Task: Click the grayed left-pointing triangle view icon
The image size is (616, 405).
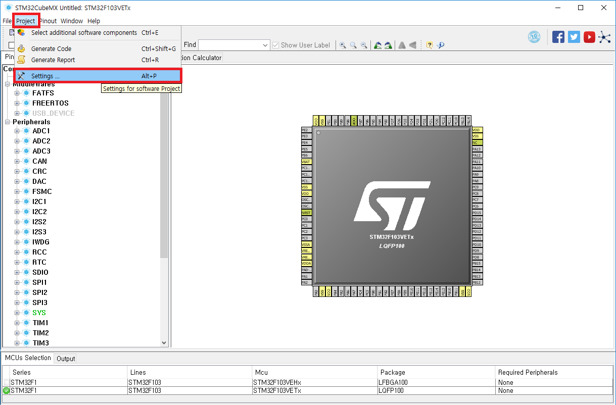Action: [413, 45]
